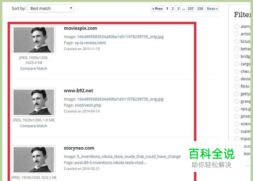The height and width of the screenshot is (181, 253).
Task: Select the photo filter radio button
Action: (x=237, y=116)
